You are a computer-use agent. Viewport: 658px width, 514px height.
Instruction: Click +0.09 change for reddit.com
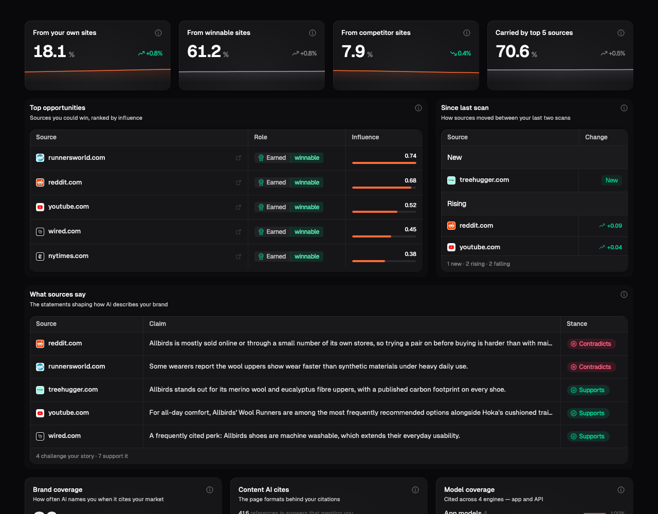tap(610, 226)
